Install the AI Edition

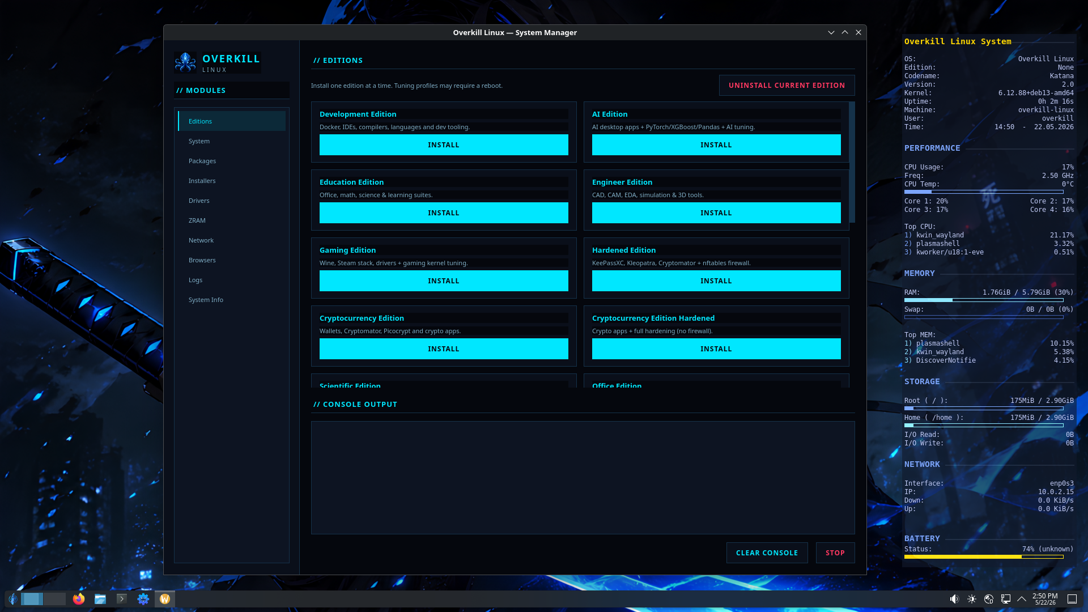716,144
